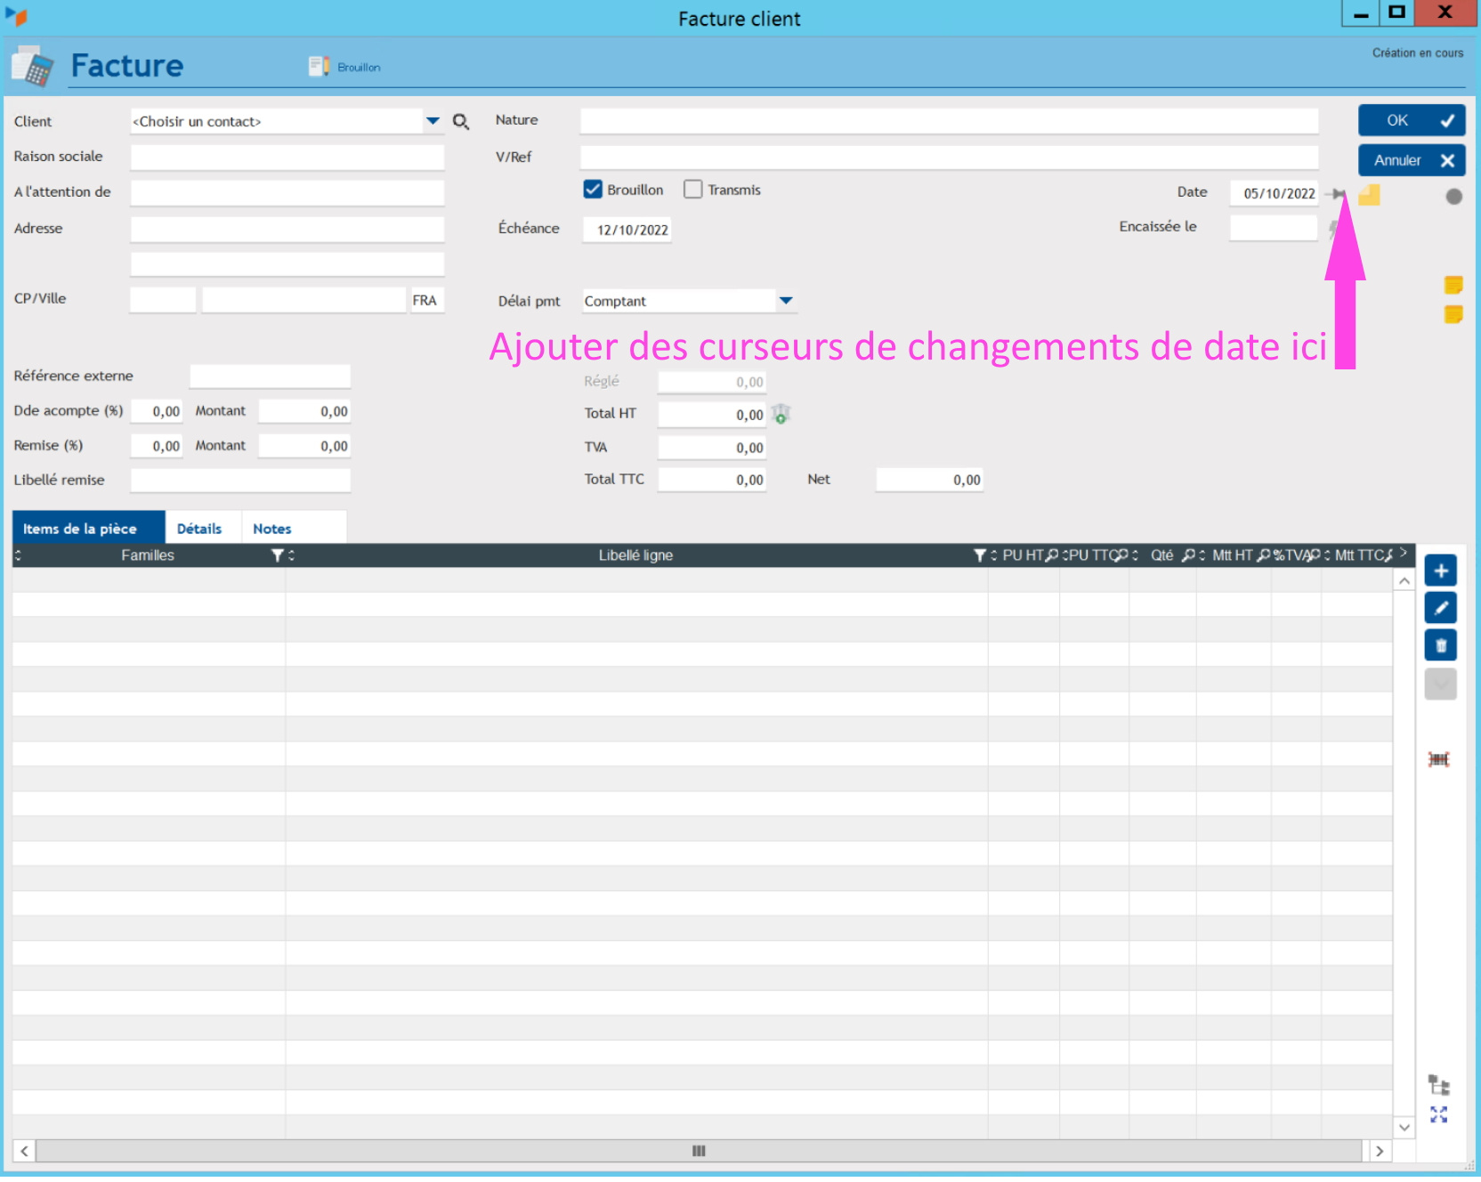1481x1182 pixels.
Task: Open the Notes tab
Action: pyautogui.click(x=271, y=529)
